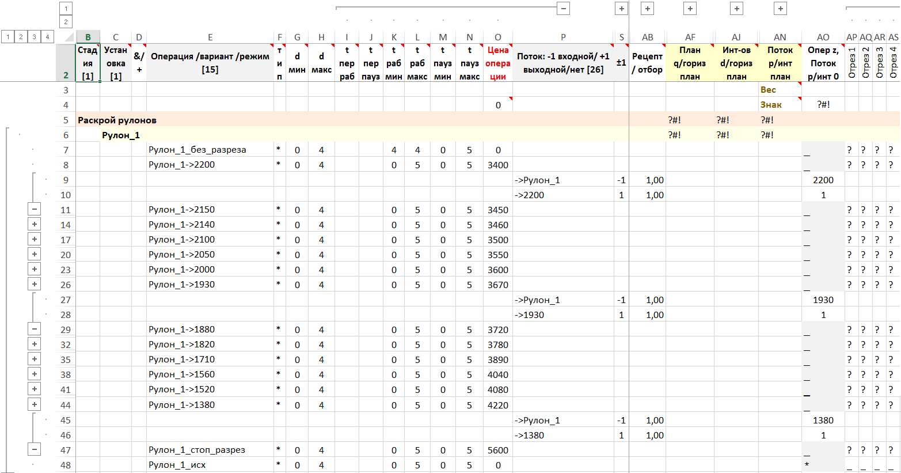Expand the grouped rows beside row 26
The image size is (901, 473).
click(x=35, y=284)
